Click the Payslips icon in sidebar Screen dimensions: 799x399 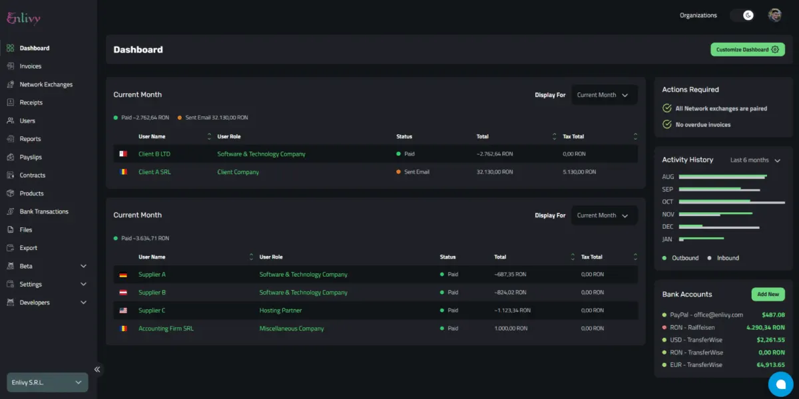10,157
